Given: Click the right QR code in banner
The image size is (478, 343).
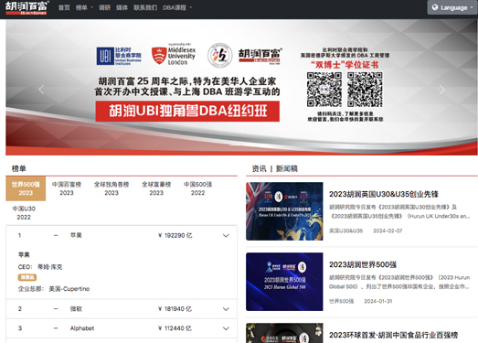Looking at the screenshot, I should pos(365,90).
